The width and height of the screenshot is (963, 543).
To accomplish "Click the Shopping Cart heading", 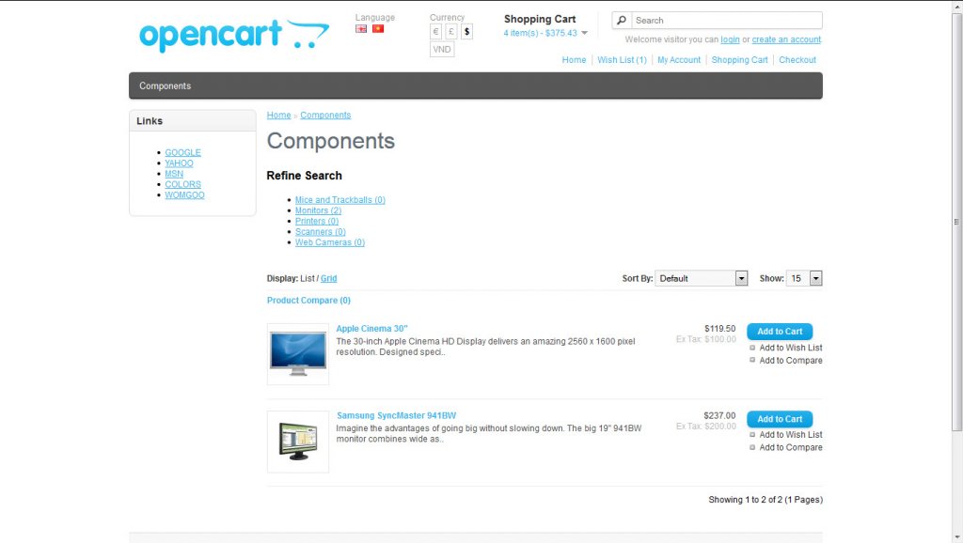I will tap(540, 19).
